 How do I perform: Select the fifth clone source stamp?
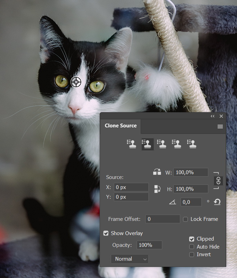tap(192, 144)
